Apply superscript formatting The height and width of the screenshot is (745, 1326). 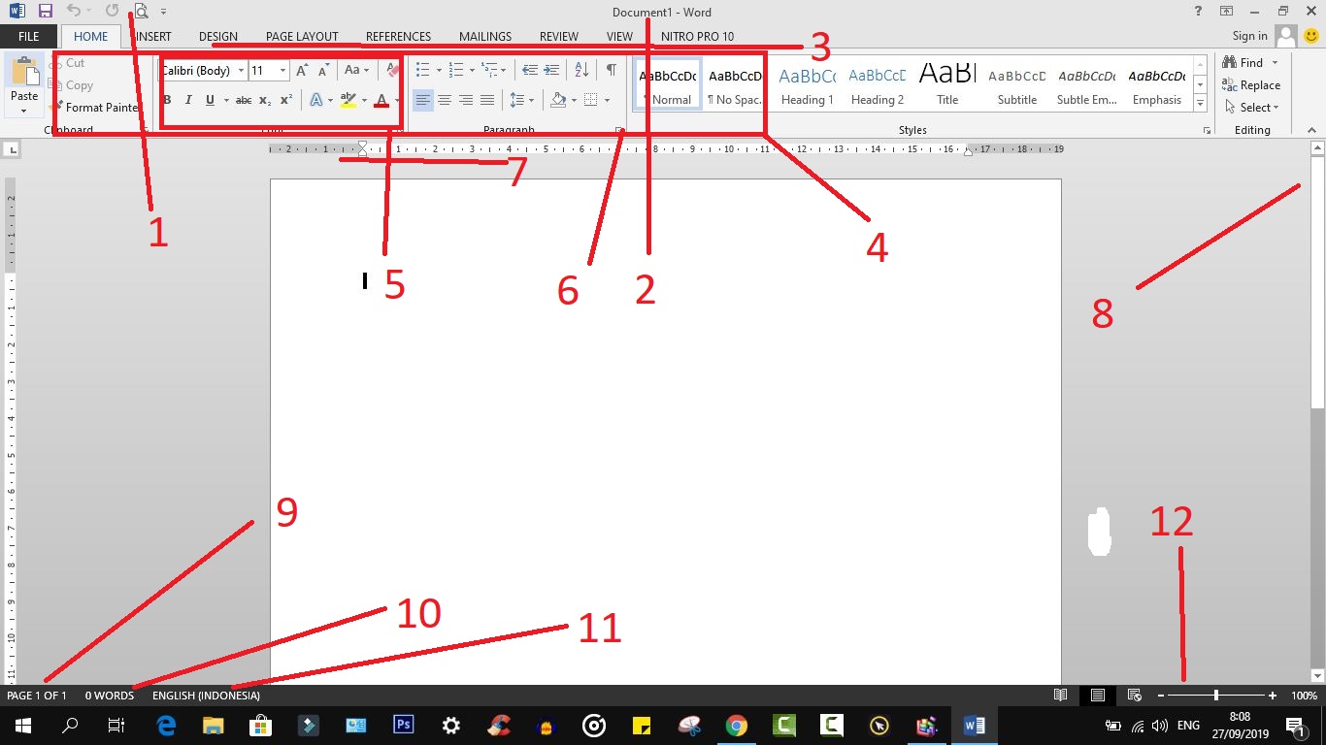coord(284,99)
